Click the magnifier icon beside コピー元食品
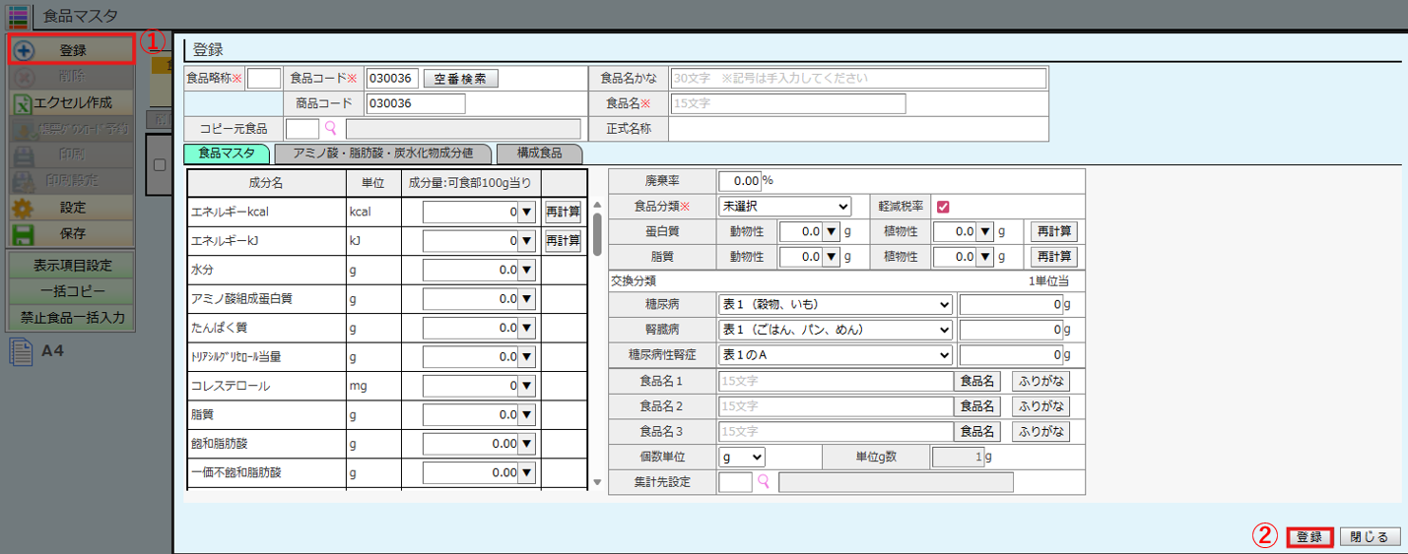The width and height of the screenshot is (1408, 554). click(x=331, y=128)
